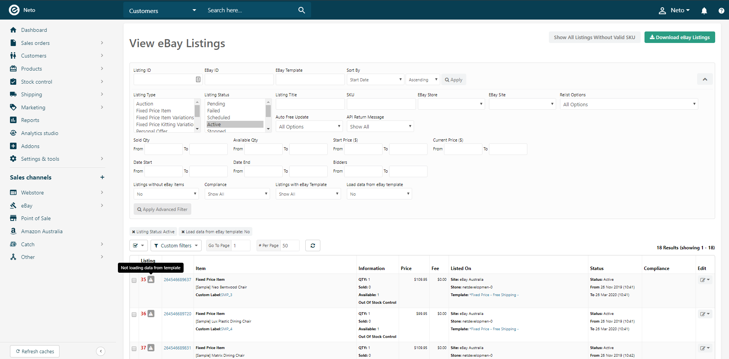Click Apply Advanced Filter button
Viewport: 729px width, 359px height.
(x=162, y=209)
